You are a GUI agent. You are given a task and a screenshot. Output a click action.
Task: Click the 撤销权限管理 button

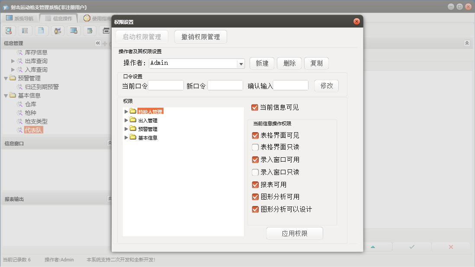(201, 37)
